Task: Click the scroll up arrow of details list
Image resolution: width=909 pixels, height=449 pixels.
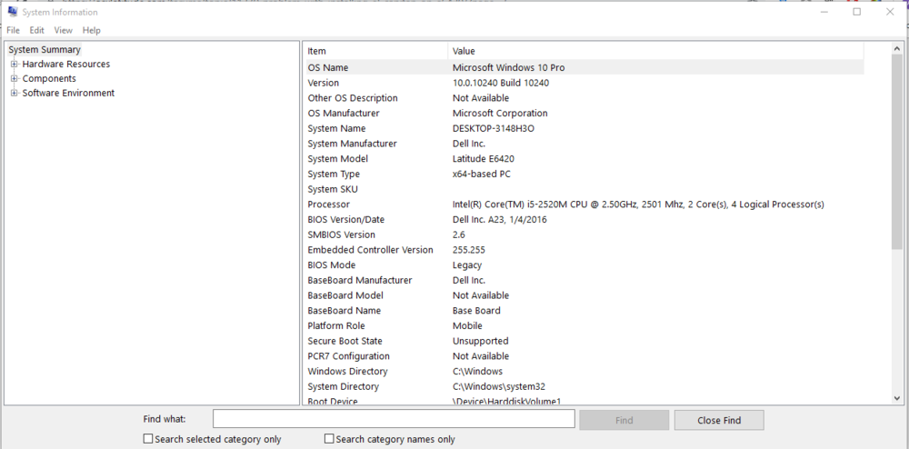Action: pos(897,48)
